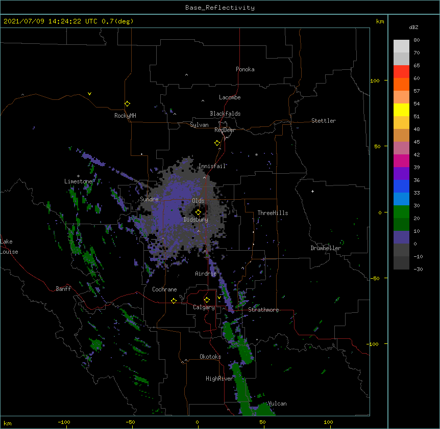Click the blue 33–36 dBZ legend swatch
Screen dimensions: 440x429
point(401,186)
